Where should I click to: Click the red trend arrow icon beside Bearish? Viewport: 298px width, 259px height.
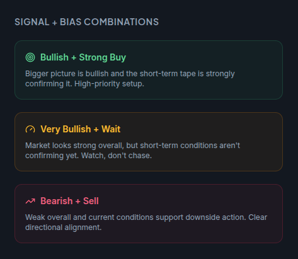coord(30,201)
